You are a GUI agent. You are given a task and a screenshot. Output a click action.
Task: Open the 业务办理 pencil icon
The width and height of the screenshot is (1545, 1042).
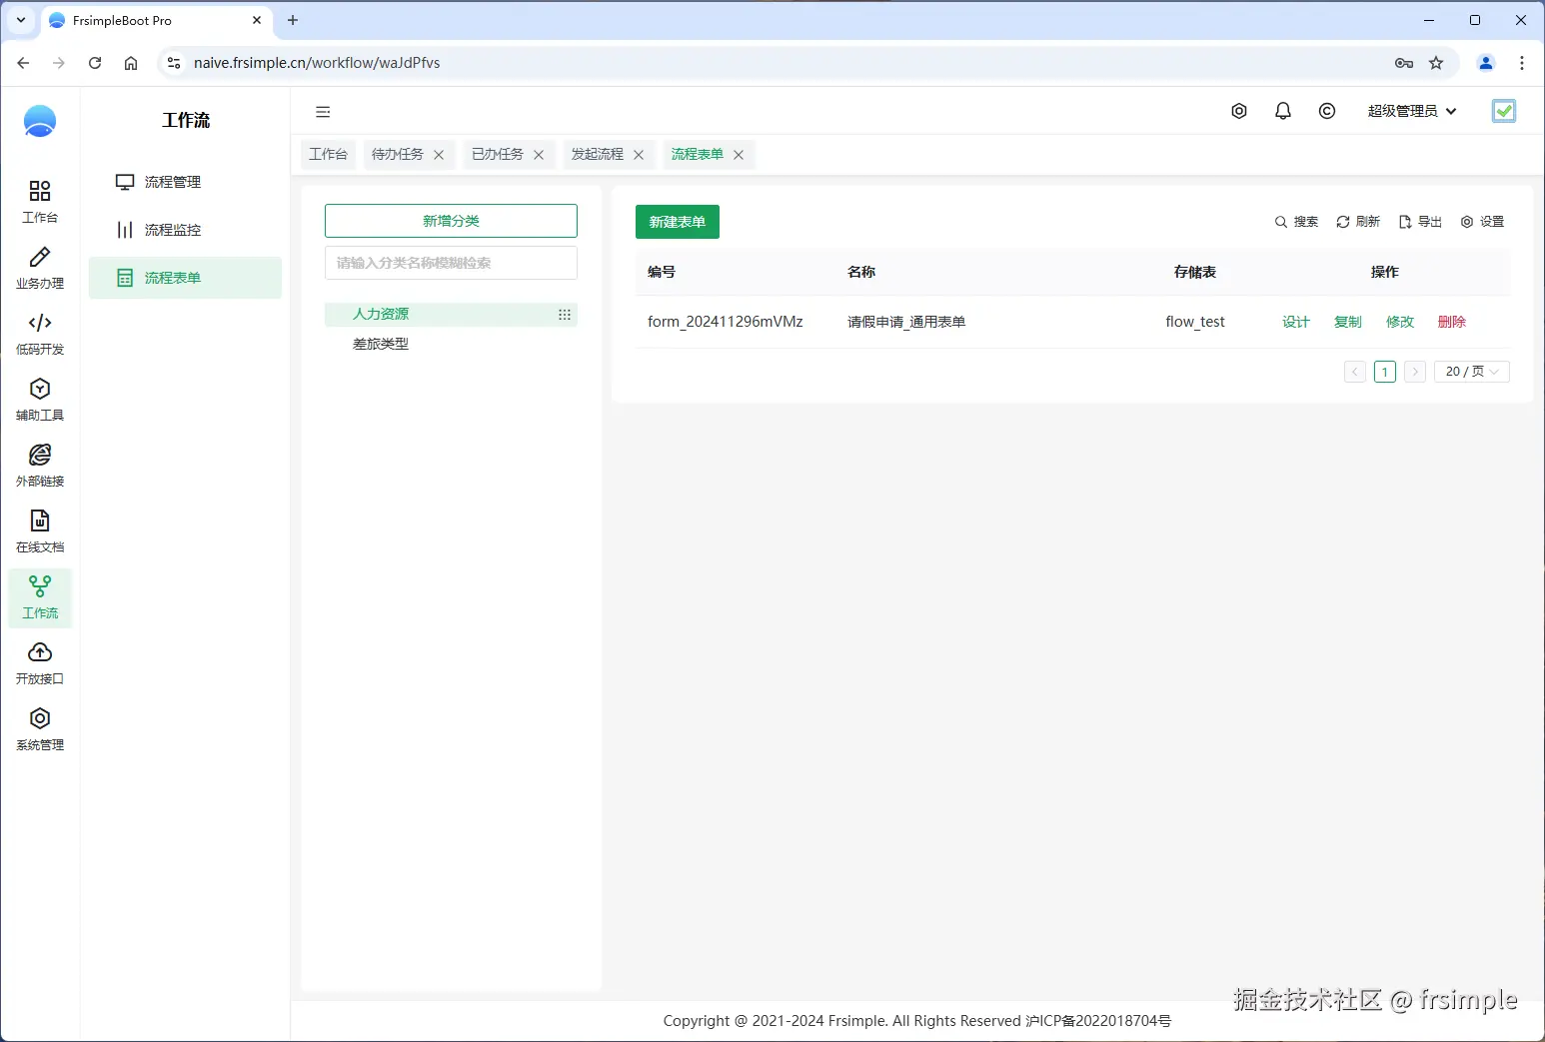point(40,257)
